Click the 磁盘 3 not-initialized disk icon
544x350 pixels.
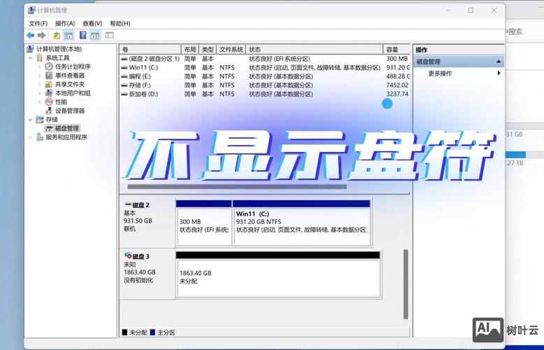pos(128,256)
